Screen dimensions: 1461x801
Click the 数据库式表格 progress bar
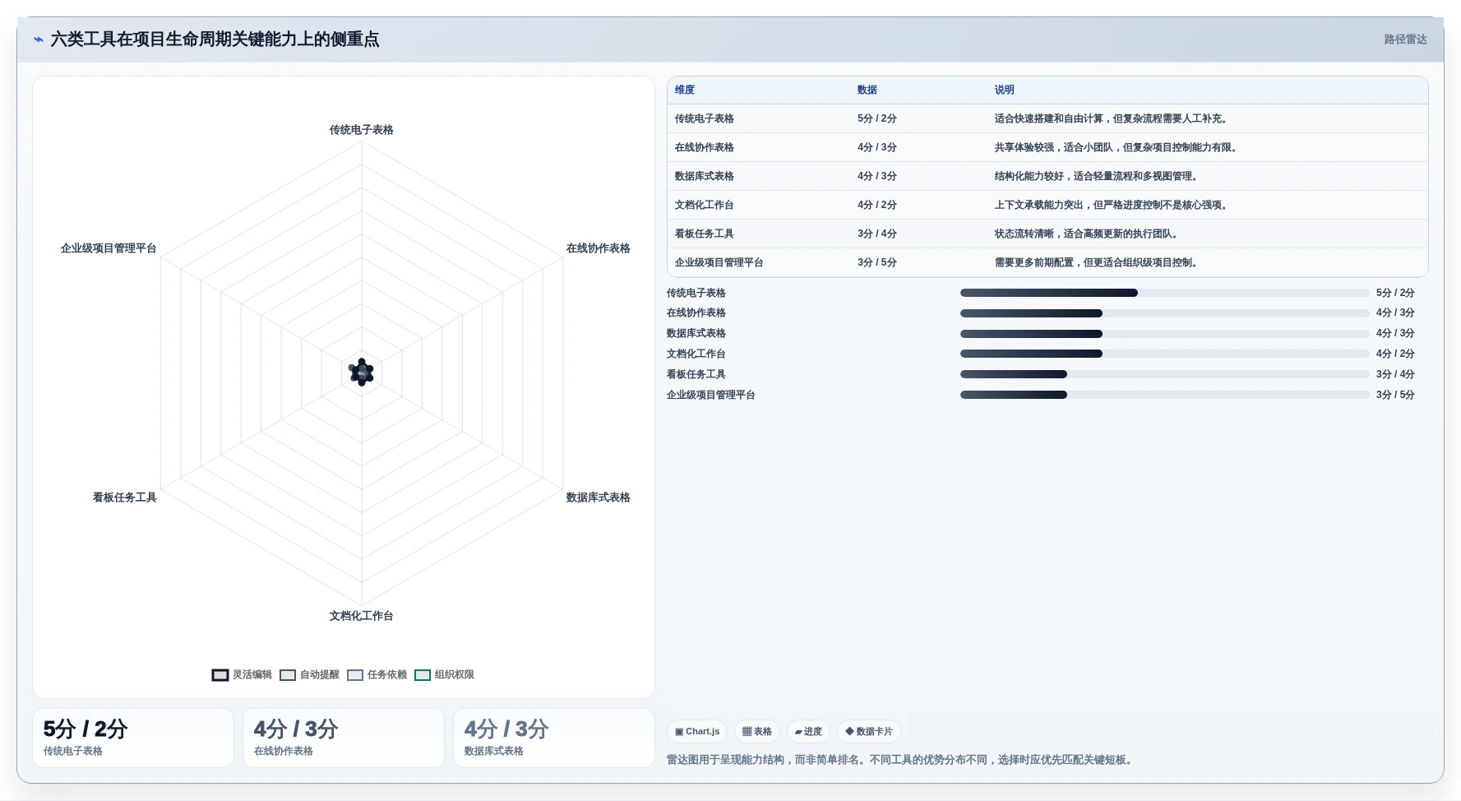tap(1165, 334)
